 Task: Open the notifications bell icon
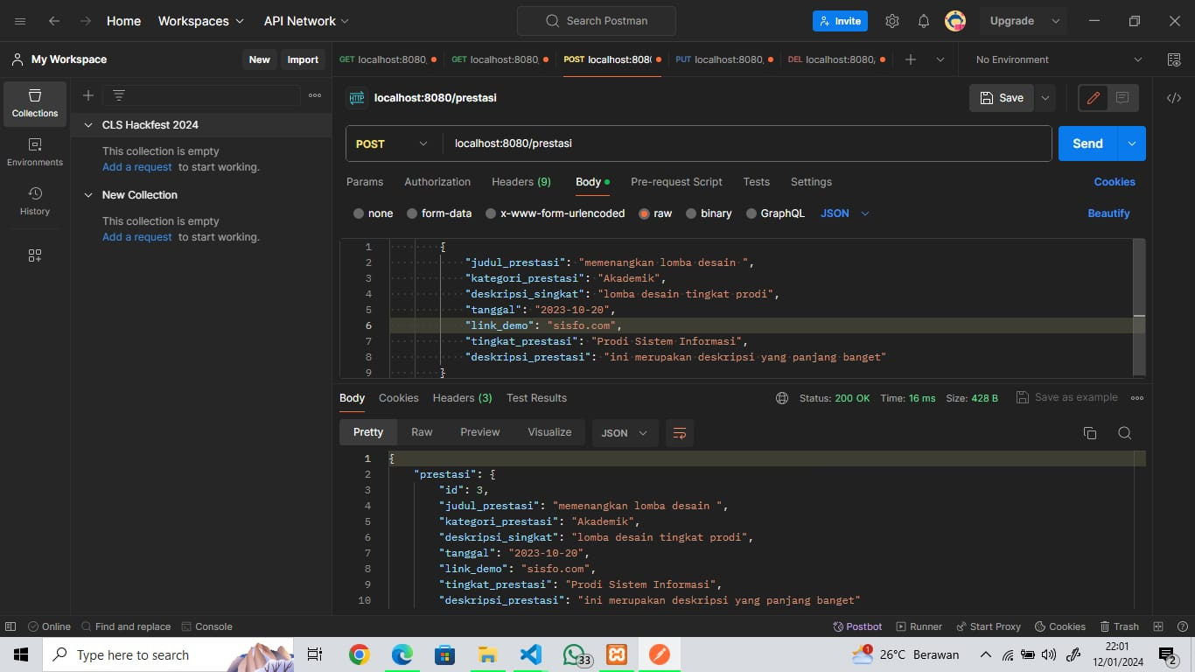point(924,21)
